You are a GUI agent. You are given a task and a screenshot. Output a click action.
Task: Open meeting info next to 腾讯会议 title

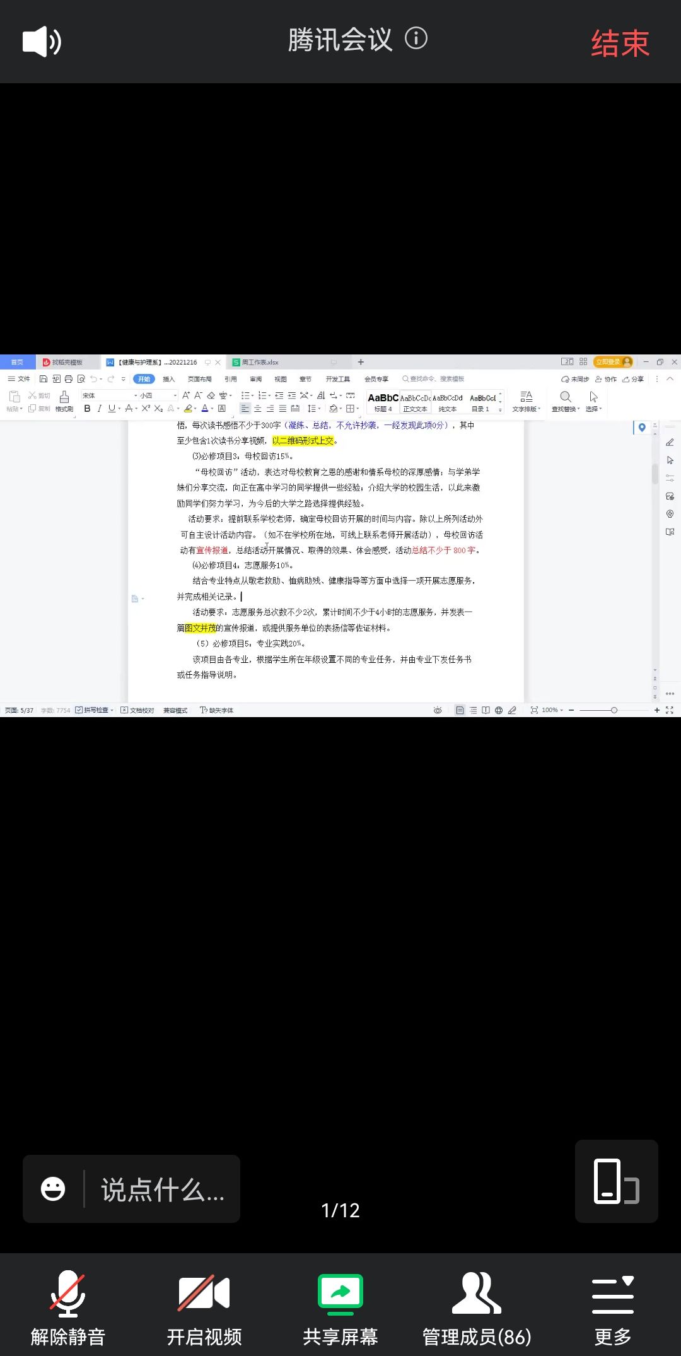[x=416, y=39]
